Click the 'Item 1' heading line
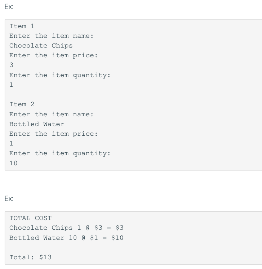262x269 pixels. [22, 26]
